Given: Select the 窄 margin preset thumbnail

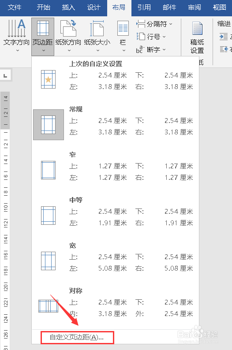Looking at the screenshot, I should tap(48, 170).
